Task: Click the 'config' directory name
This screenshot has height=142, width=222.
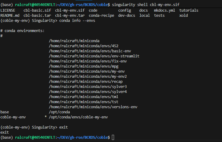Action: 125,10
